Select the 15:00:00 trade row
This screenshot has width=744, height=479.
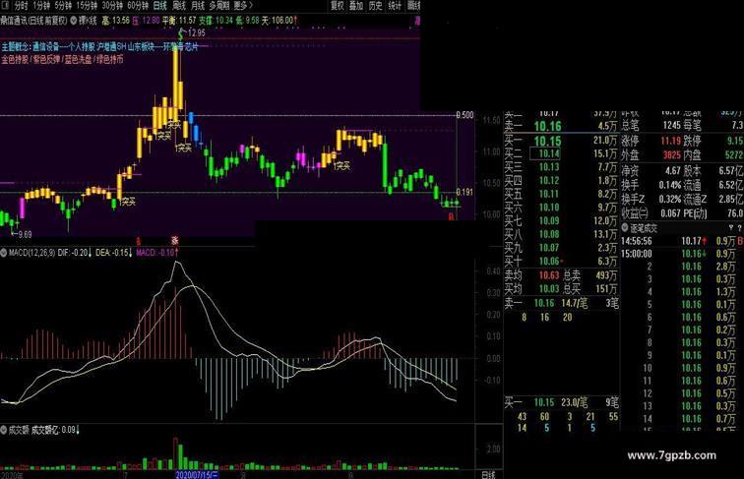coord(682,254)
